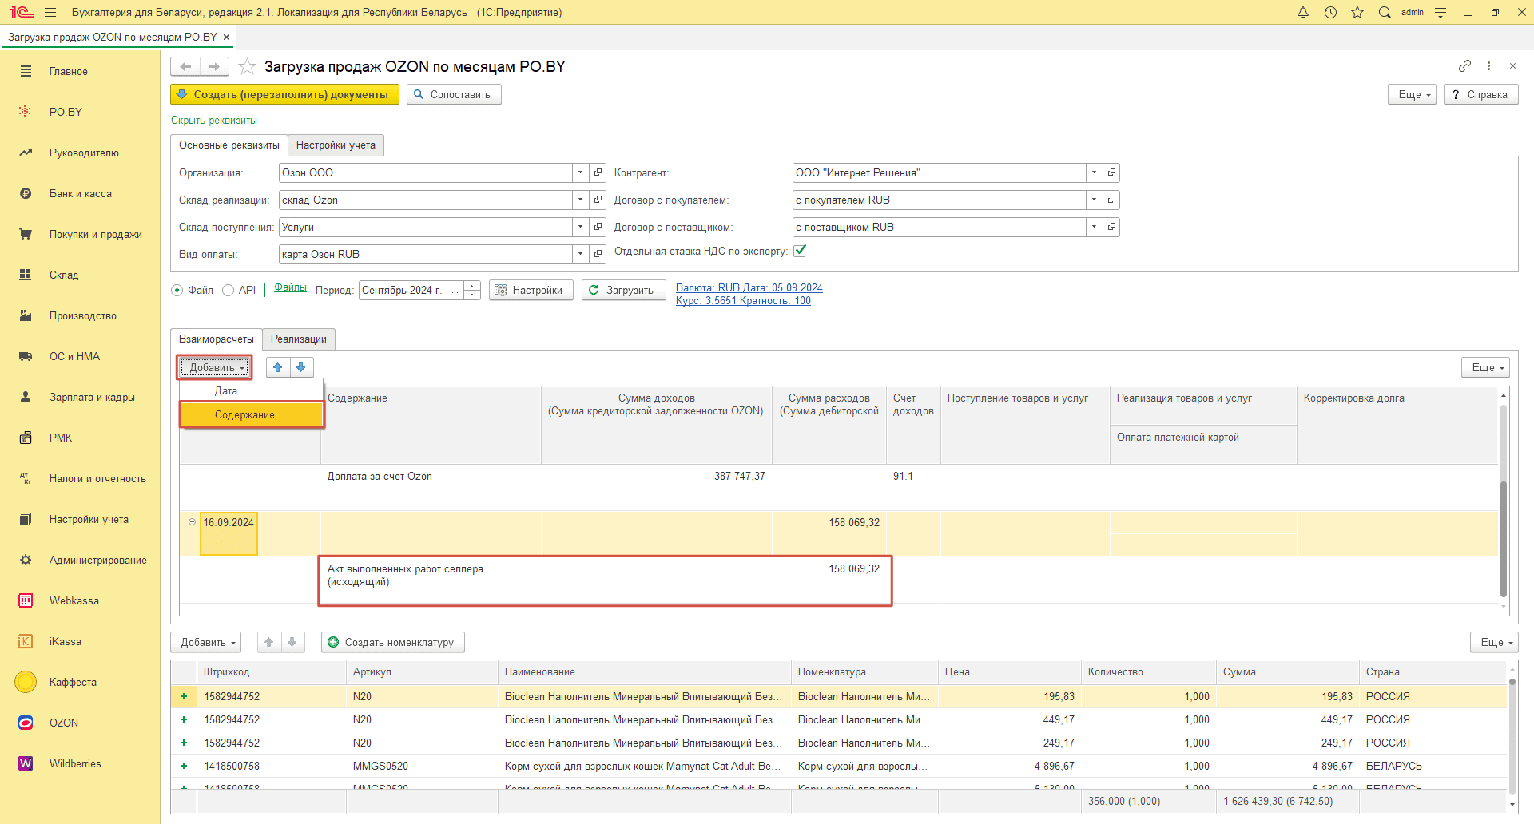Select Файл radio option
This screenshot has height=824, width=1534.
[177, 291]
